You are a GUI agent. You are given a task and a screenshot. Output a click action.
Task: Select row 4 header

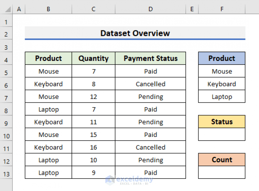click(6, 58)
